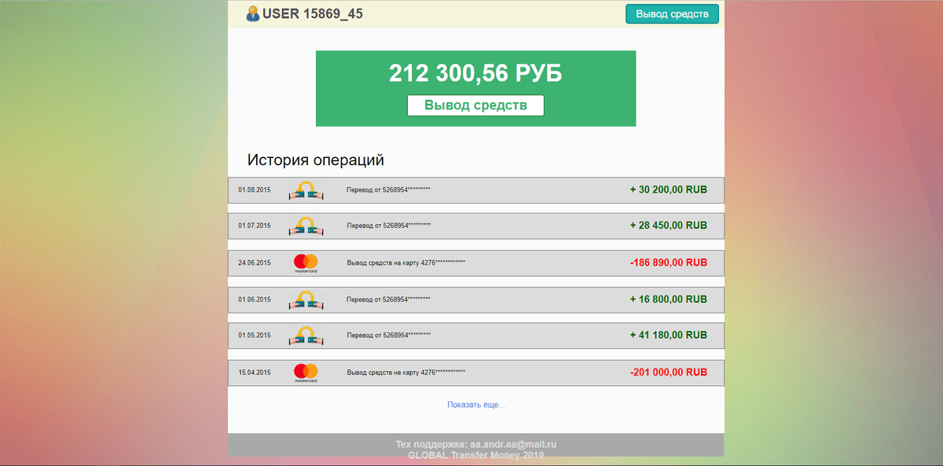Click the date 01.07.2015
The height and width of the screenshot is (466, 943).
click(x=255, y=226)
